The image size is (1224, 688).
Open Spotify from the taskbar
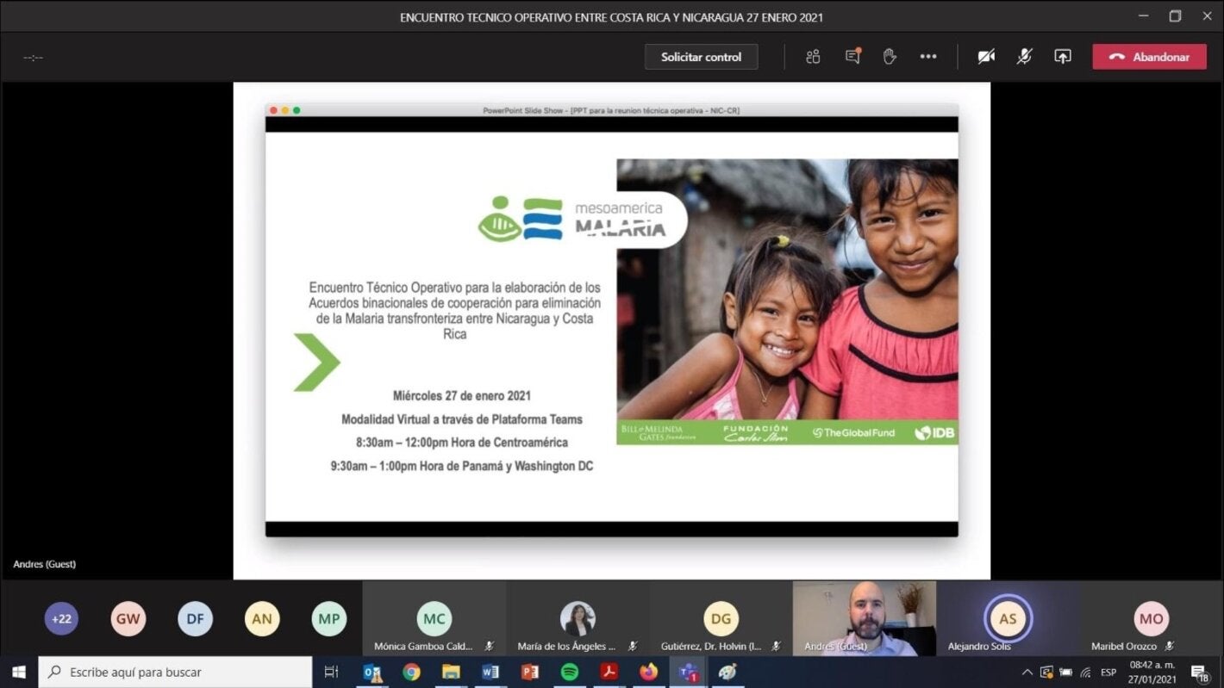(x=570, y=672)
